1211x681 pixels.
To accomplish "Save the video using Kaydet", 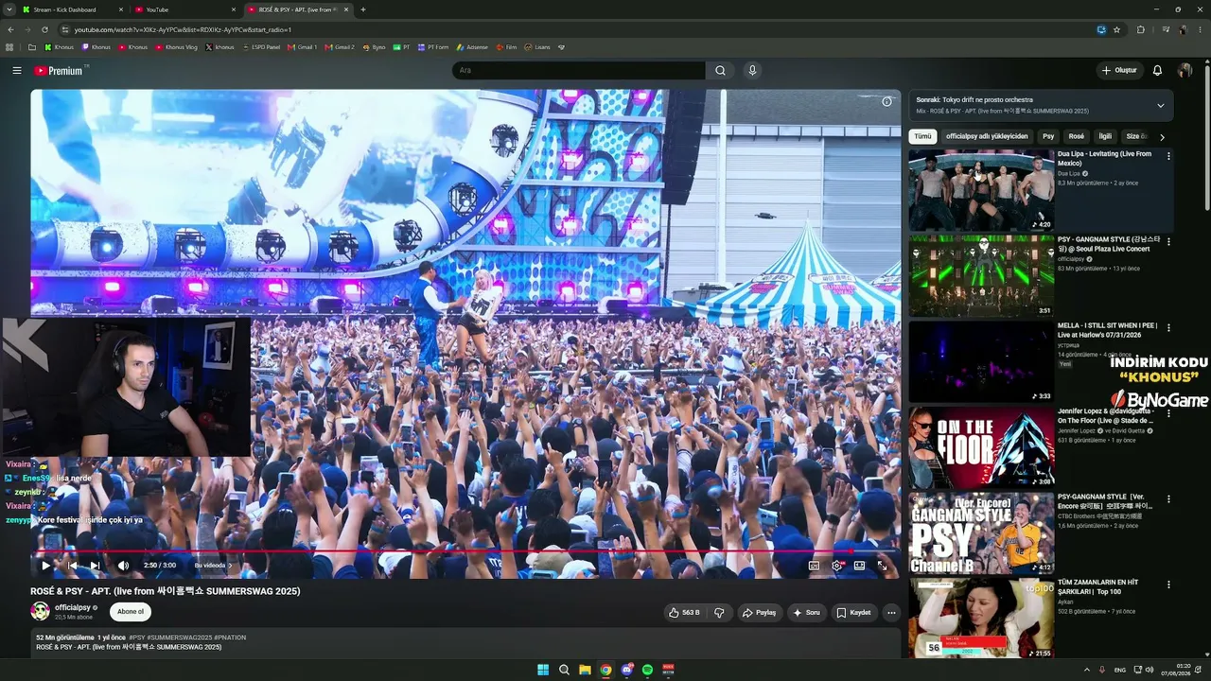I will (853, 613).
